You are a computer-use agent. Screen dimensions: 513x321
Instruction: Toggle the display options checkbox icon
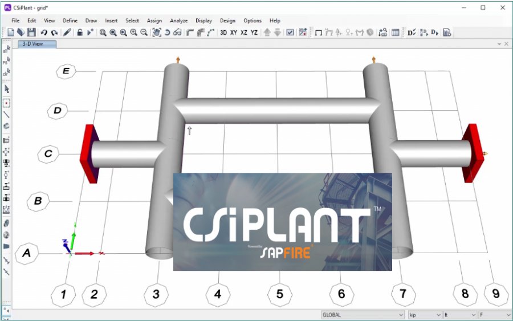coord(290,32)
